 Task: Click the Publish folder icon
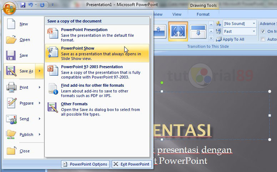(x=11, y=135)
